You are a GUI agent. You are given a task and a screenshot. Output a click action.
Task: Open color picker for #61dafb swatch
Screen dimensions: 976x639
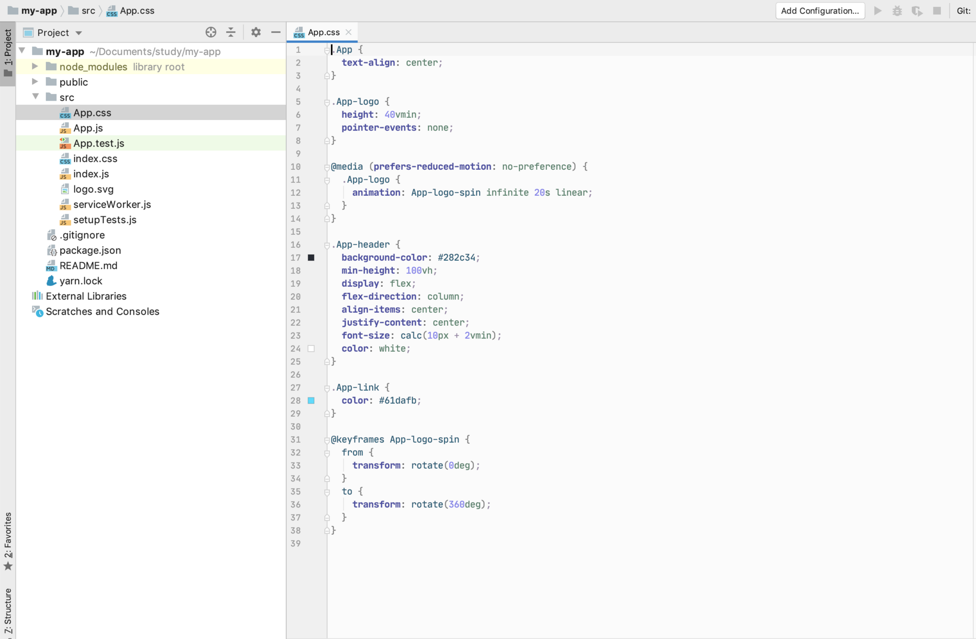311,401
